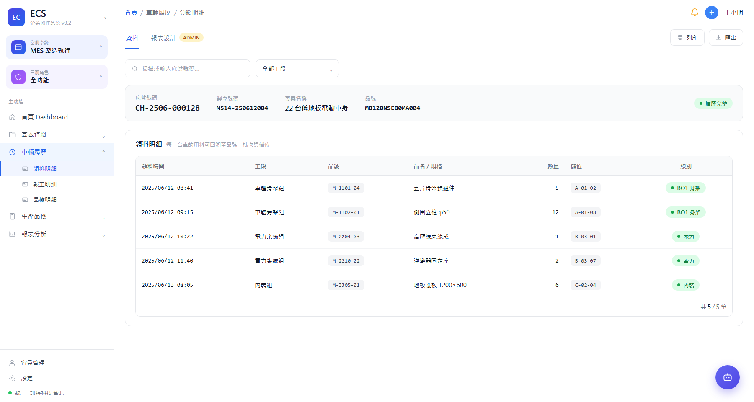Screen dimensions: 754x402
Task: Expand the 報表分析 menu chevron
Action: 103,235
